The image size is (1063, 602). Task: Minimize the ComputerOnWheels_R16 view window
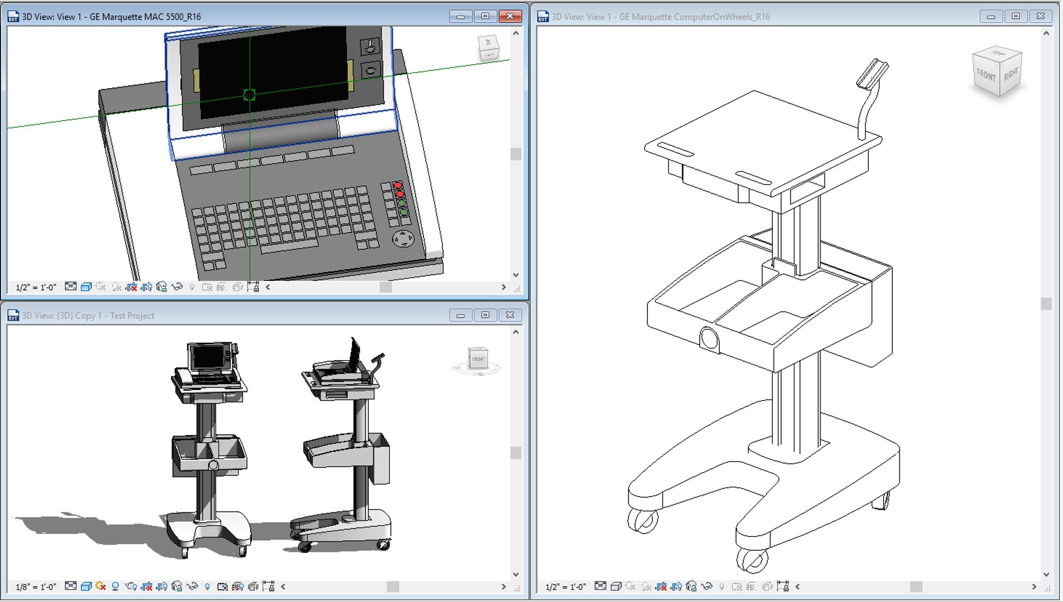[x=991, y=17]
